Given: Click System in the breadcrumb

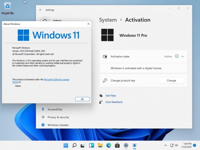Looking at the screenshot, I should (108, 20).
